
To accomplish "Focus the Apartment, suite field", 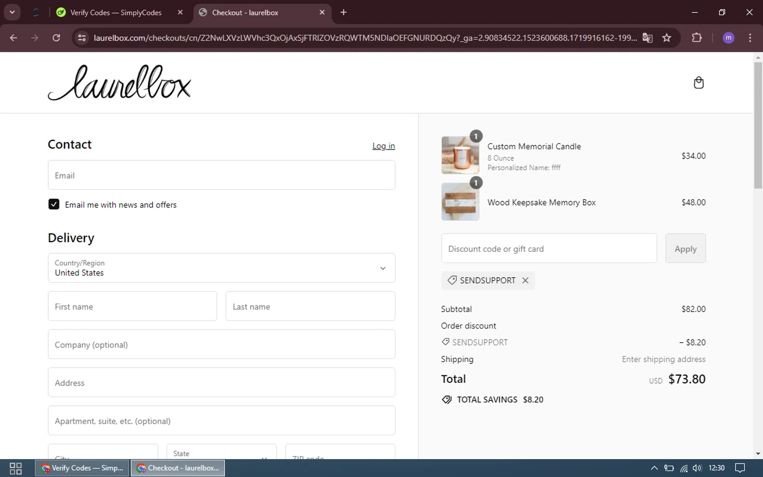I will coord(221,421).
